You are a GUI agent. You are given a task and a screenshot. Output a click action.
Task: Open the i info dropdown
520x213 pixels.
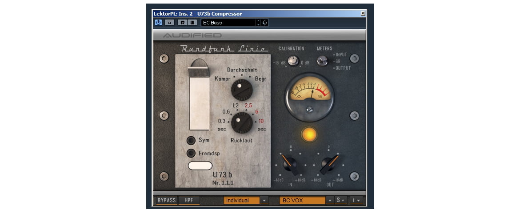pyautogui.click(x=356, y=201)
